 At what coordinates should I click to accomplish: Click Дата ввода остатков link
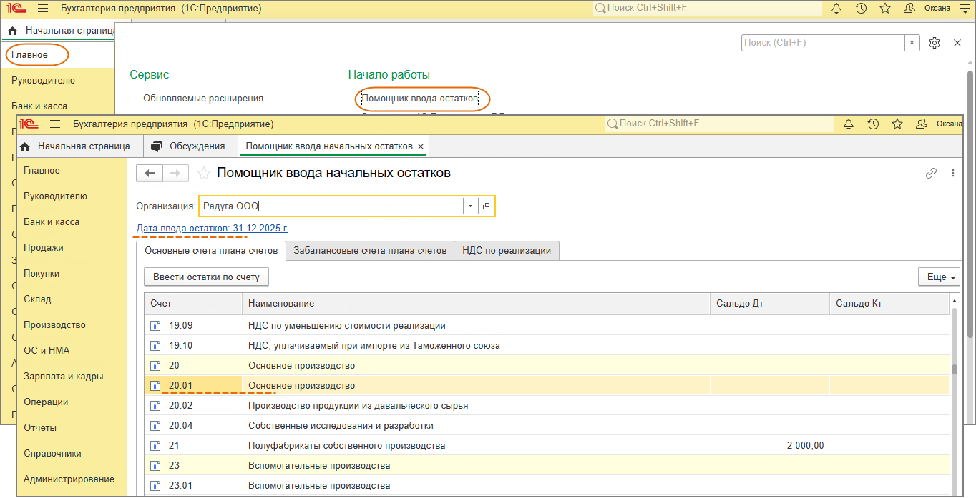[213, 229]
